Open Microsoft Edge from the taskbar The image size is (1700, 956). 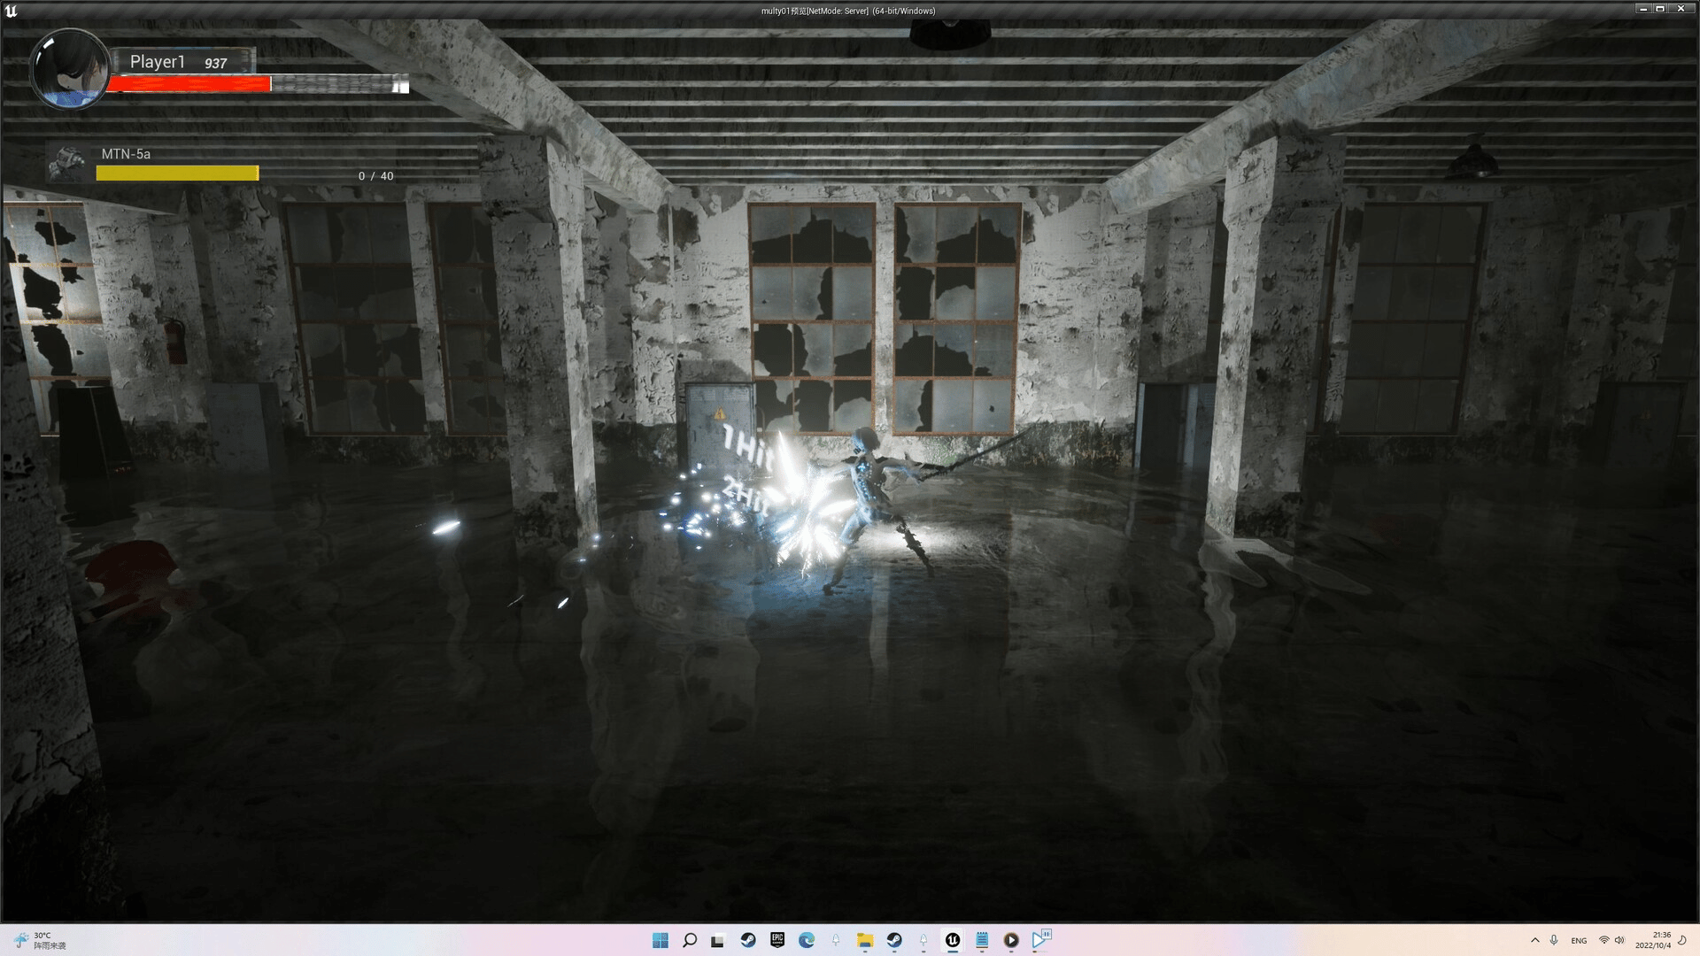click(807, 940)
